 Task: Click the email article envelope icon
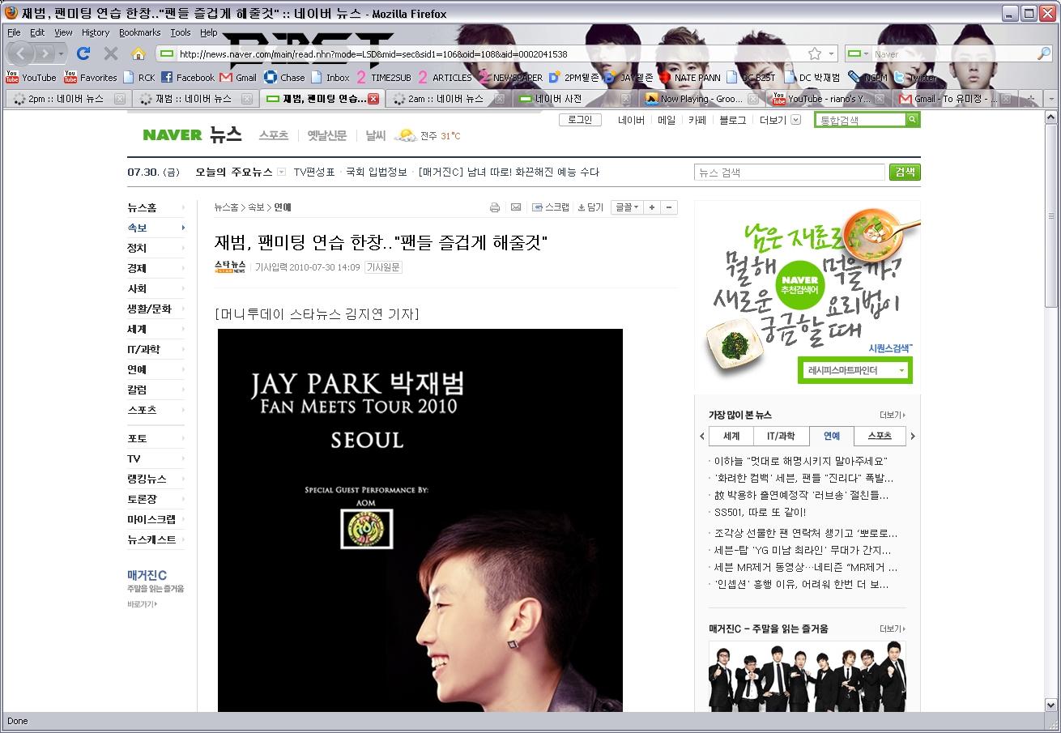pos(515,207)
